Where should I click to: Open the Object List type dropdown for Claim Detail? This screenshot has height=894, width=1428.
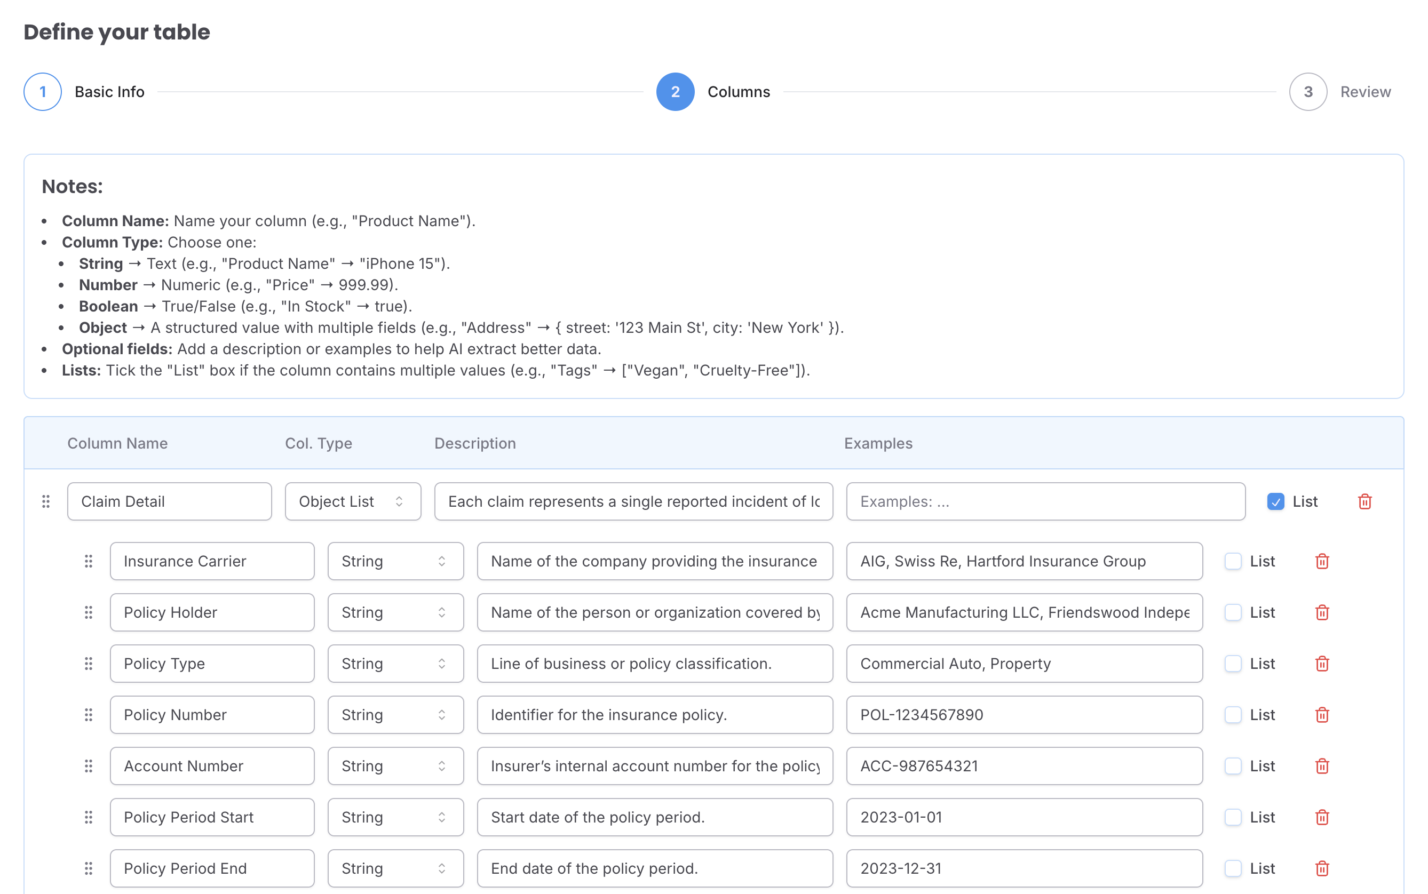(x=353, y=501)
